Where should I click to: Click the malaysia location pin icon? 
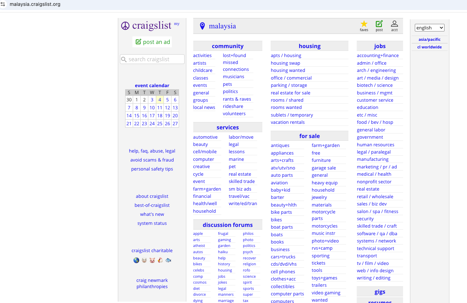tap(203, 26)
